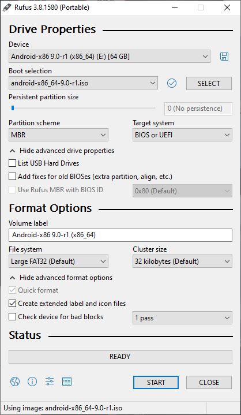
Task: Click the START button
Action: tap(156, 383)
